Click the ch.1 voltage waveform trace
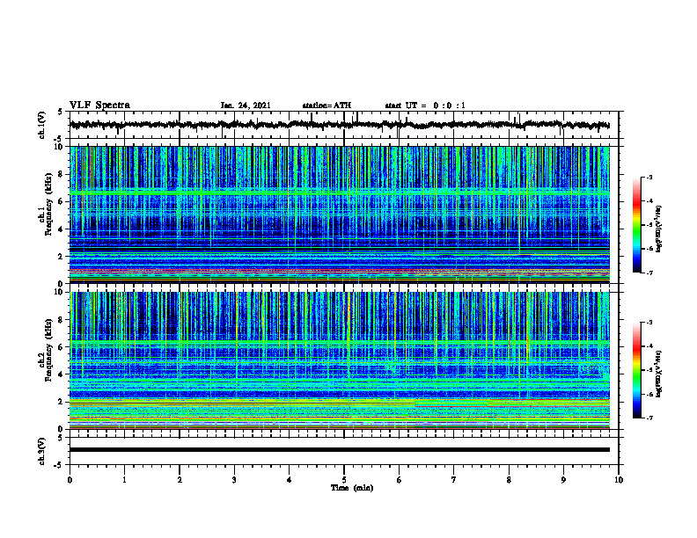This screenshot has height=538, width=697. pos(339,125)
